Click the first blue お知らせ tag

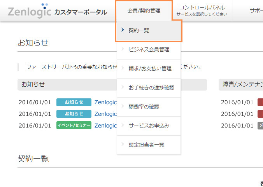point(74,102)
